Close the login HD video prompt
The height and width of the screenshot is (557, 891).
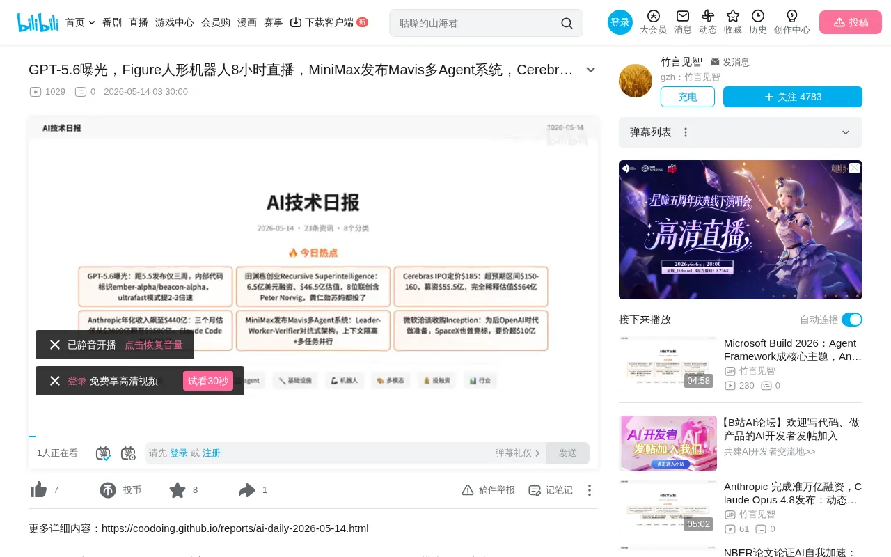pyautogui.click(x=55, y=381)
